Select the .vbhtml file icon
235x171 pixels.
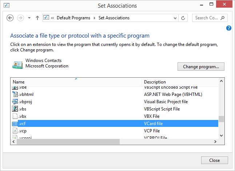point(15,94)
